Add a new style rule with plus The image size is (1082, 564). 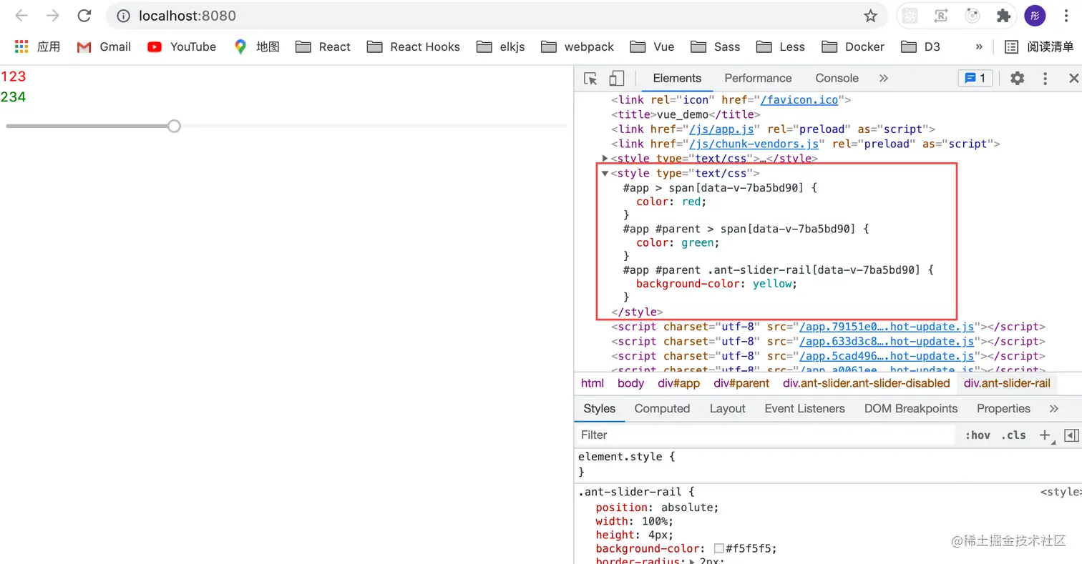click(x=1046, y=435)
